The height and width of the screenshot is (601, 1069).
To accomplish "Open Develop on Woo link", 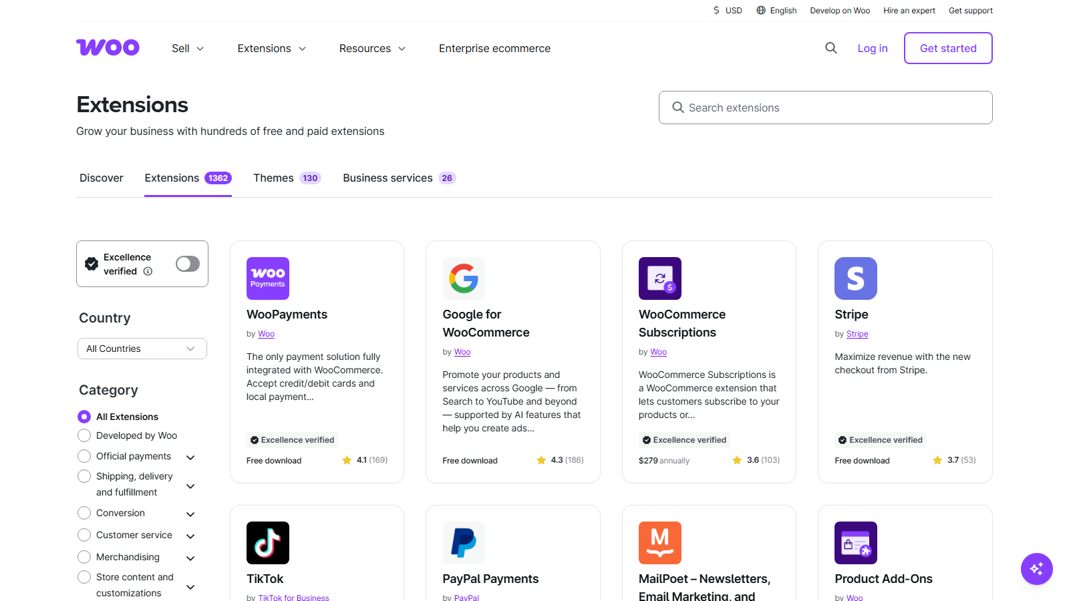I will click(x=840, y=11).
